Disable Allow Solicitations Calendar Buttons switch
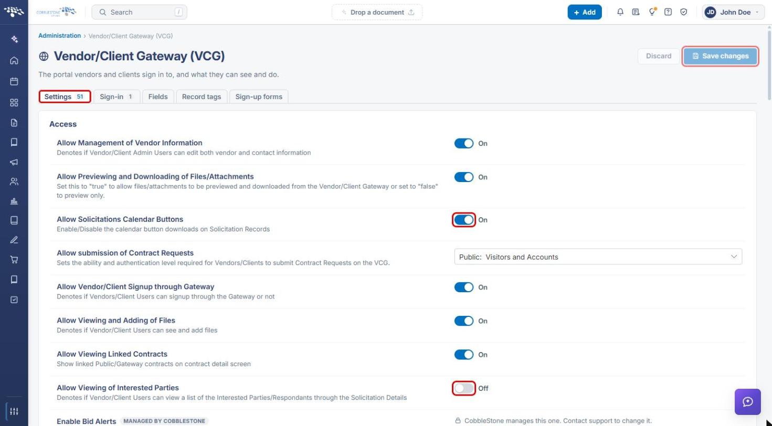The height and width of the screenshot is (426, 772). pyautogui.click(x=464, y=220)
